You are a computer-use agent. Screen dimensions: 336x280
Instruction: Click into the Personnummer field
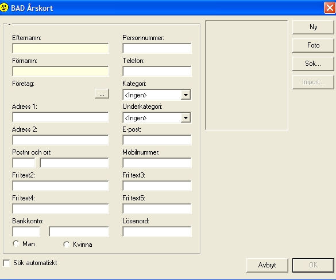[157, 48]
